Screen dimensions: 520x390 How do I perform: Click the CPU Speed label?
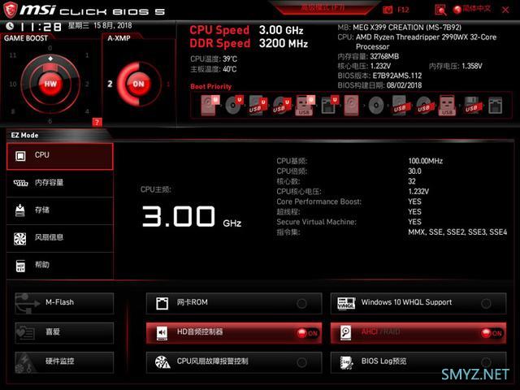[219, 30]
